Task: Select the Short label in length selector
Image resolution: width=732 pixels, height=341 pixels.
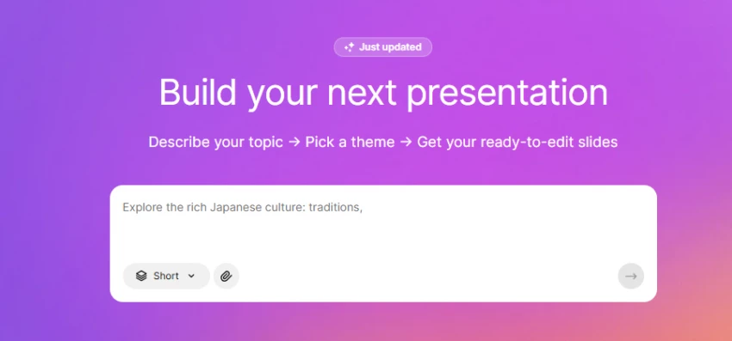Action: [166, 277]
